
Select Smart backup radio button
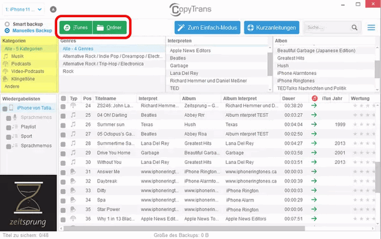[7, 24]
